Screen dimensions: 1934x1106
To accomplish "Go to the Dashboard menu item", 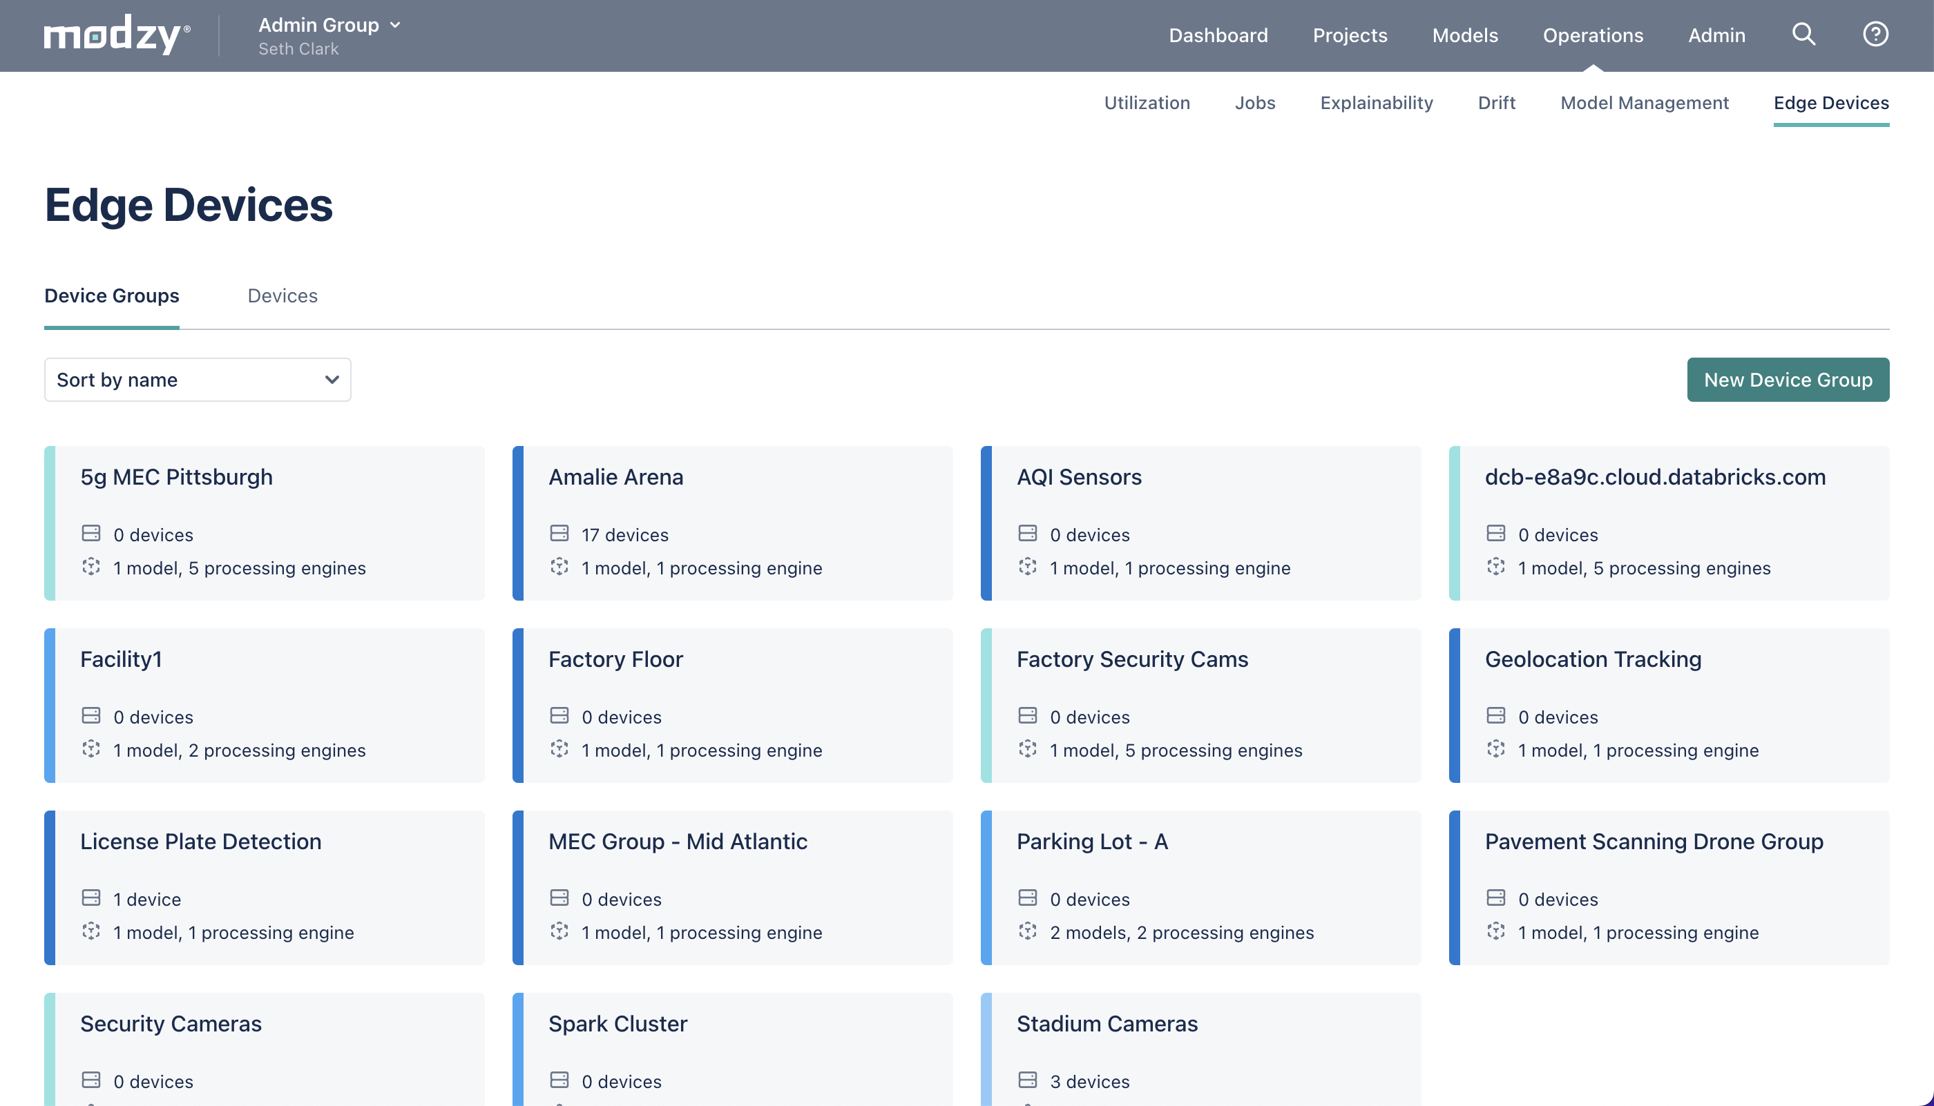I will click(x=1218, y=35).
